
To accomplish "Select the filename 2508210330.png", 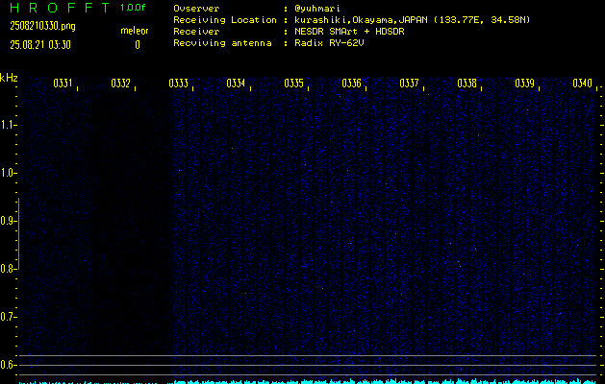I will point(42,26).
